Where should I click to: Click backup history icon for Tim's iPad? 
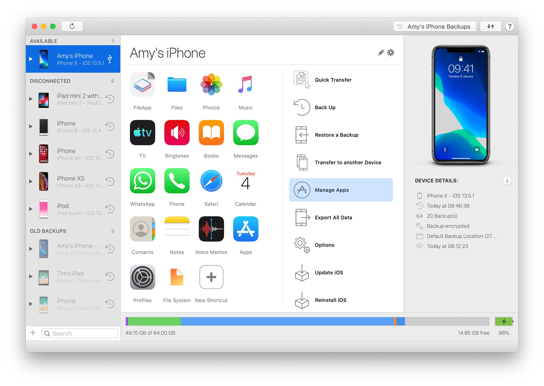[x=110, y=276]
